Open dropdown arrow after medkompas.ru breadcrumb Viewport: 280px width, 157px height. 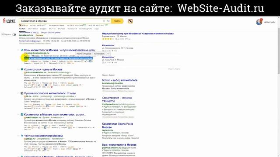tap(63, 118)
